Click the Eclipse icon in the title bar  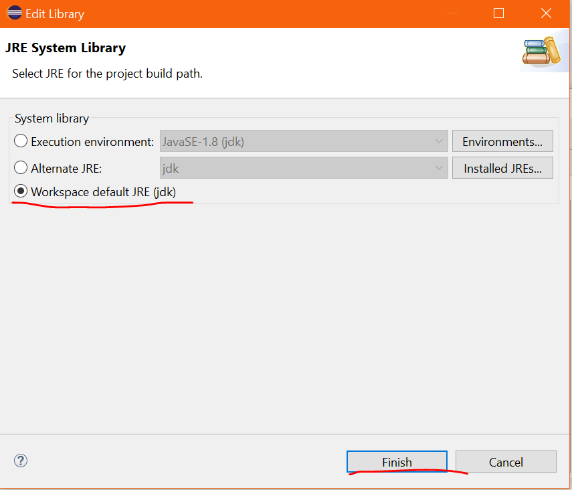(14, 13)
